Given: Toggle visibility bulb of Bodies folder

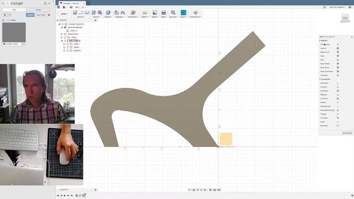Looking at the screenshot, I should (67, 48).
